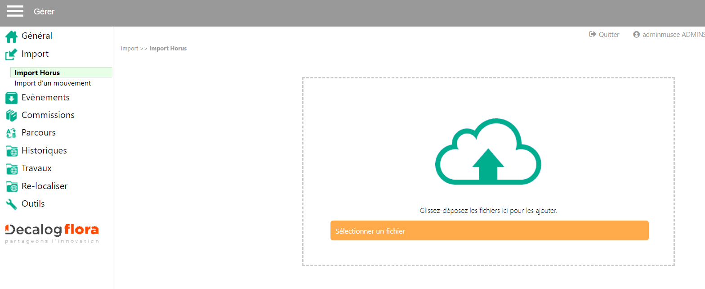The width and height of the screenshot is (705, 289).
Task: Click the Evènements download icon
Action: 11,98
